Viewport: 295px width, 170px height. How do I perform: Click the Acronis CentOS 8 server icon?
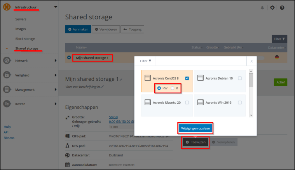pyautogui.click(x=148, y=78)
